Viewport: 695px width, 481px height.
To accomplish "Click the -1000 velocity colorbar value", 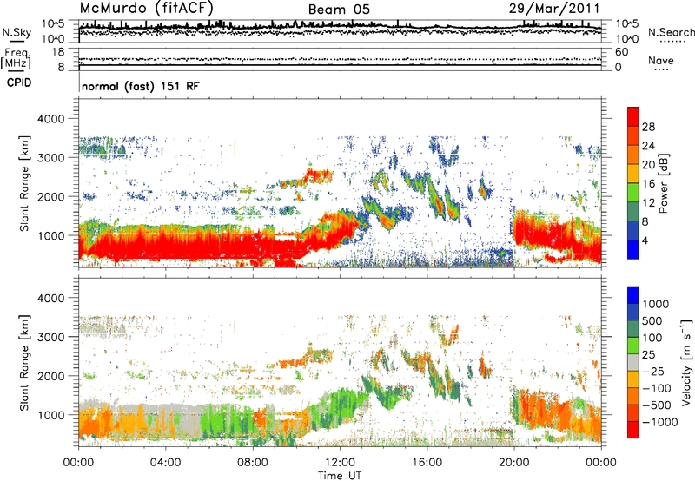I will tap(660, 422).
